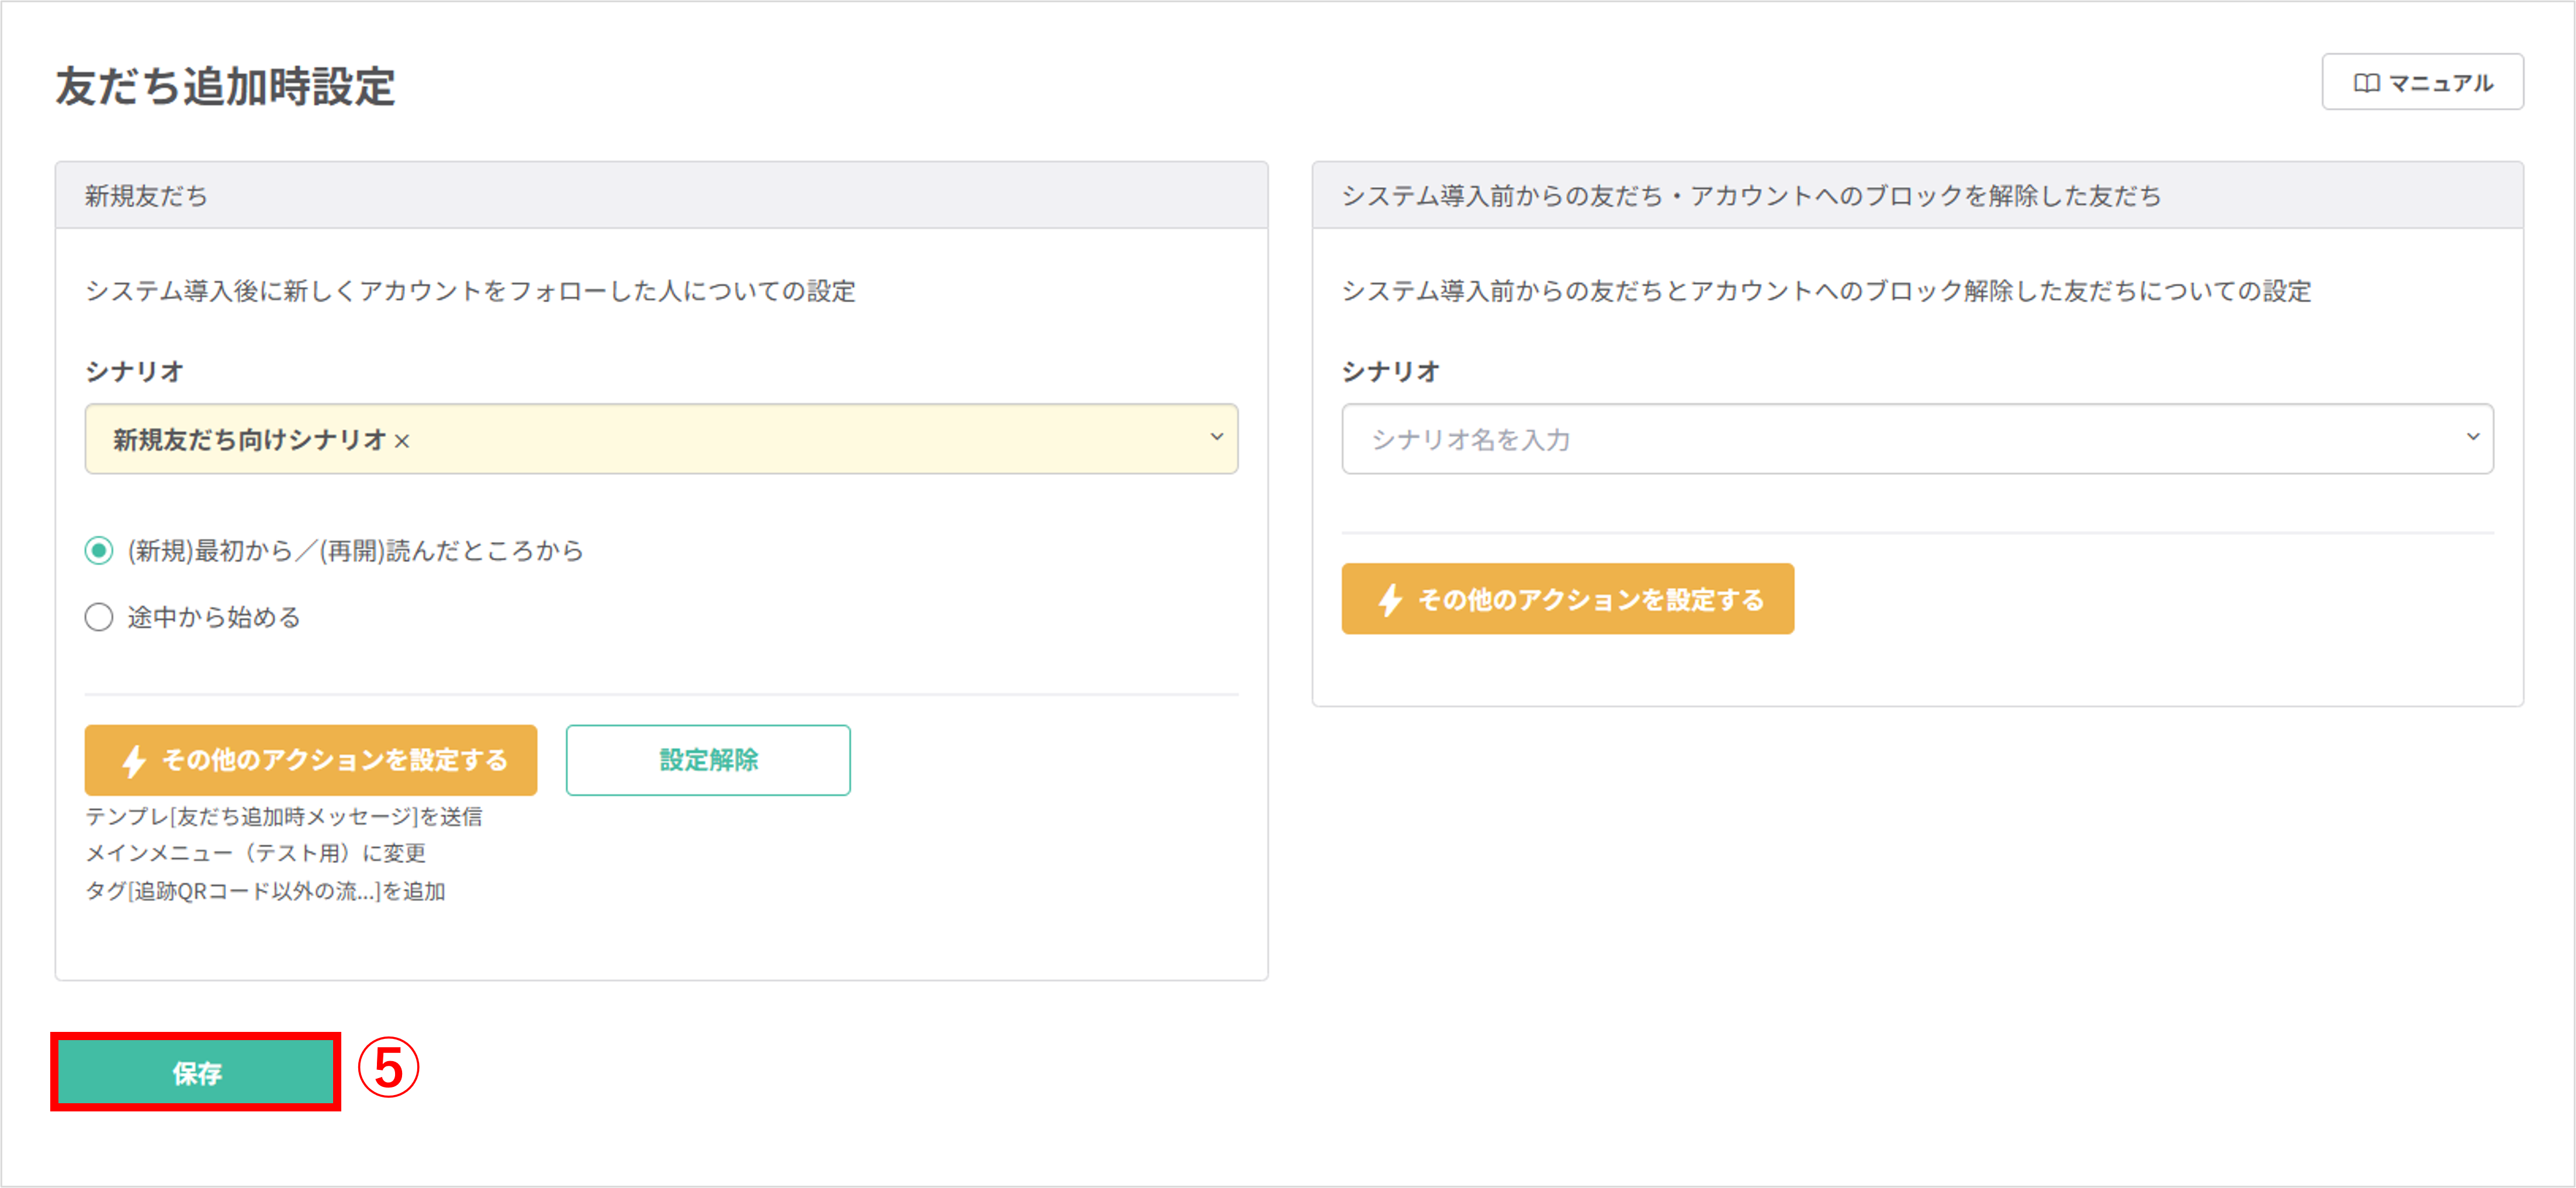Click the 友だち追加時設定 page title
This screenshot has width=2576, height=1188.
(x=225, y=86)
